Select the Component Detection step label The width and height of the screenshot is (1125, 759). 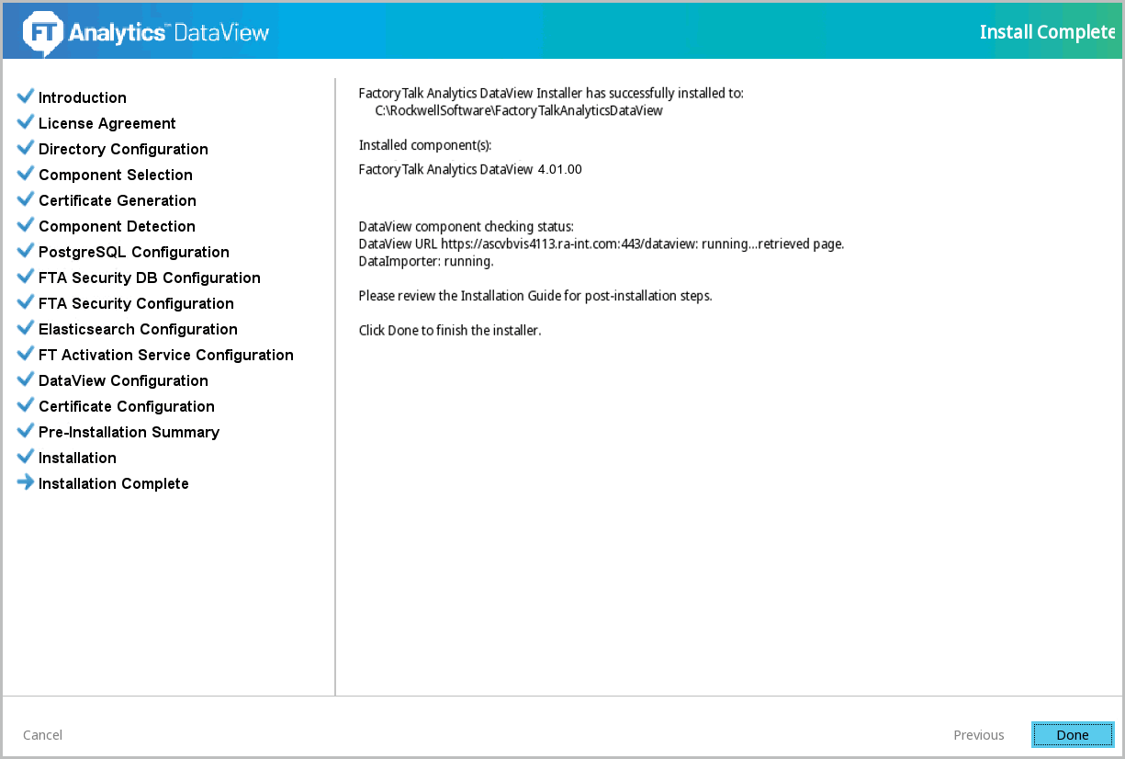117,226
